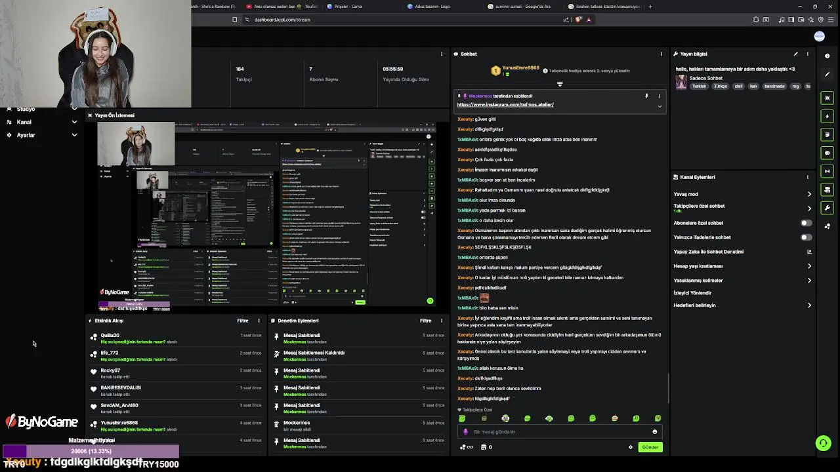Expand Takipçilere özel sohbet options
Viewport: 840px width, 472px height.
[x=809, y=208]
